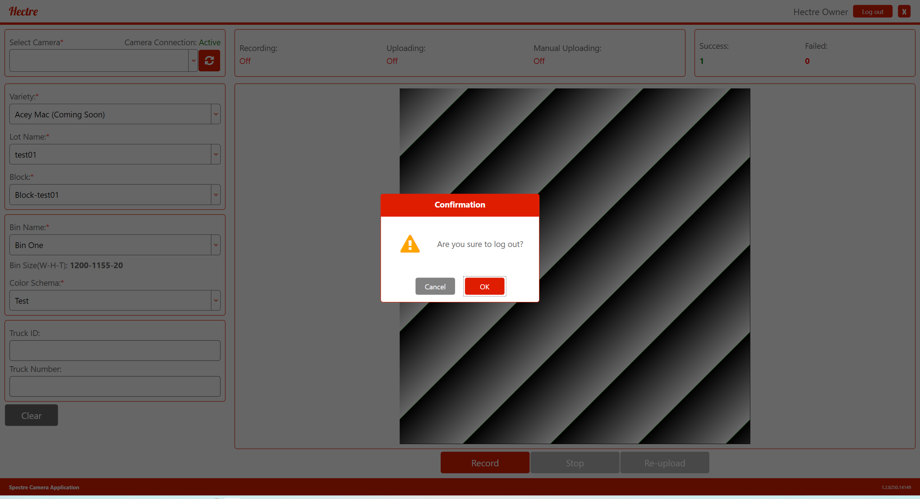Click the Log out button
Screen dimensions: 920x499
(873, 11)
